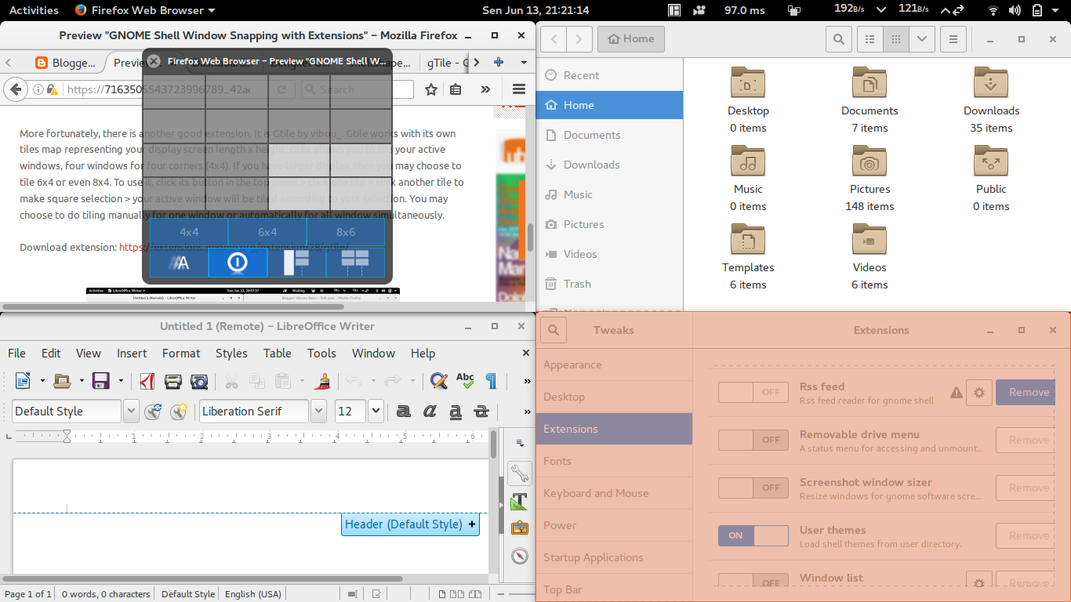
Task: Click the search icon in Files header
Action: (839, 38)
